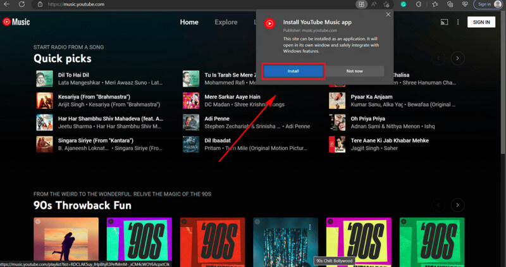
Task: Click the YouTube Music logo
Action: pyautogui.click(x=16, y=22)
